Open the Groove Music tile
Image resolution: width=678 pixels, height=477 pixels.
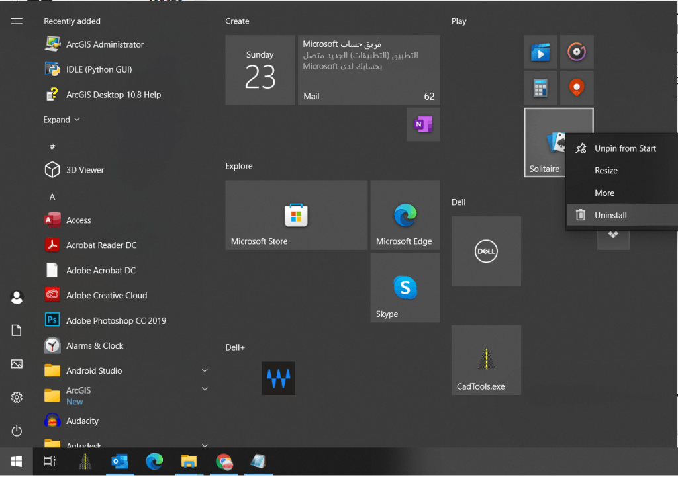point(577,52)
